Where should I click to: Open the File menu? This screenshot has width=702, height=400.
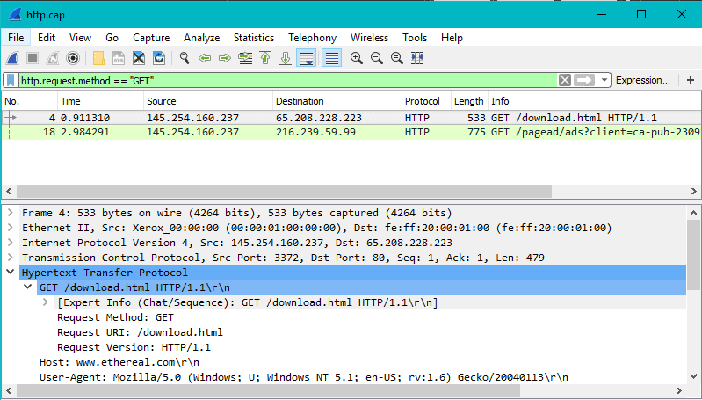(16, 38)
